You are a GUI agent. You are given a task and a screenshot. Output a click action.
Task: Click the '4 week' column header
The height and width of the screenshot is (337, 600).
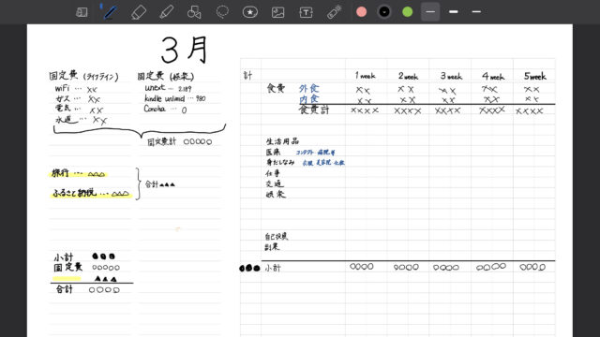click(493, 76)
